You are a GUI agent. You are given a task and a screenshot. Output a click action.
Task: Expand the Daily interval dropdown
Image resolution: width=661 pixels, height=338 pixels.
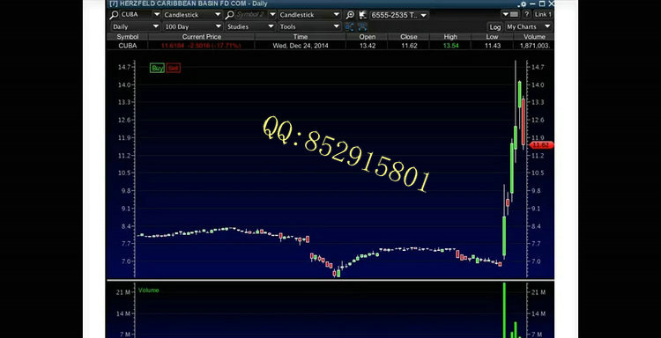click(x=136, y=26)
